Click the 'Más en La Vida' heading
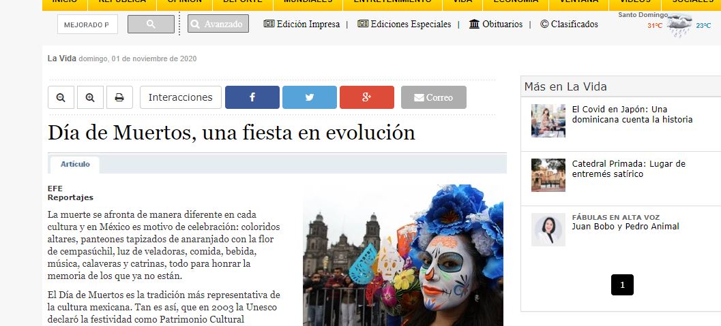Screen dimensions: 721x326 pyautogui.click(x=565, y=86)
